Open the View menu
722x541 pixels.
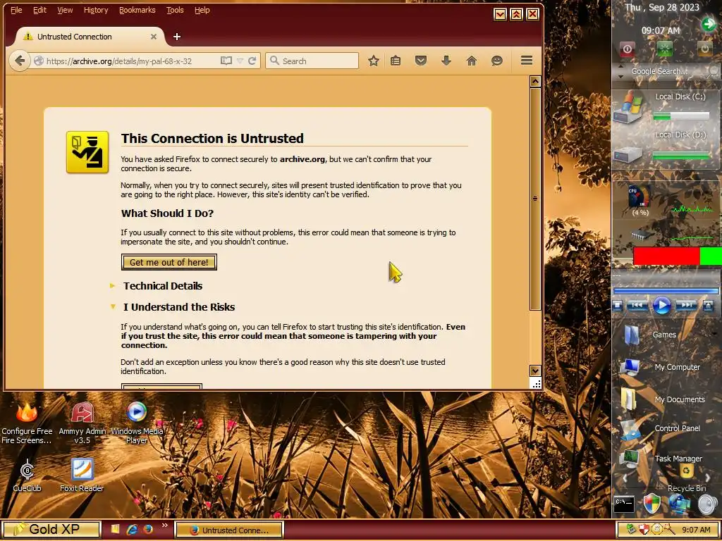(65, 10)
